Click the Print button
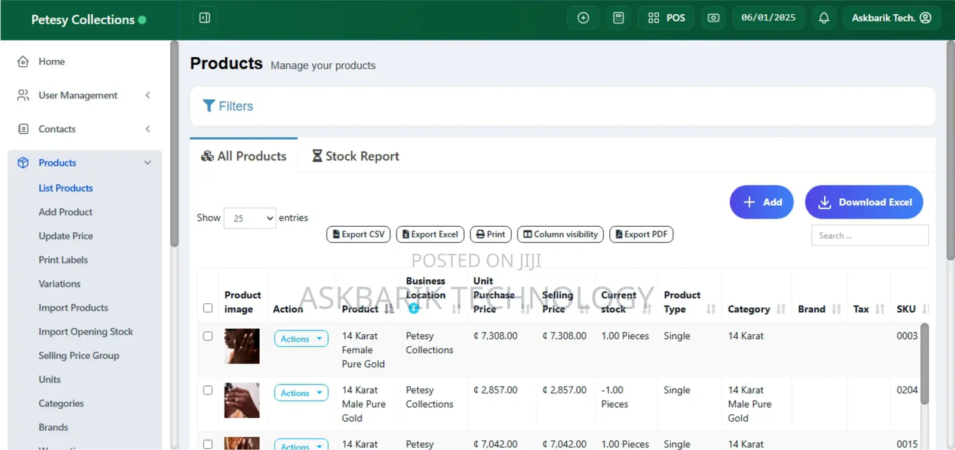This screenshot has width=955, height=450. (491, 235)
